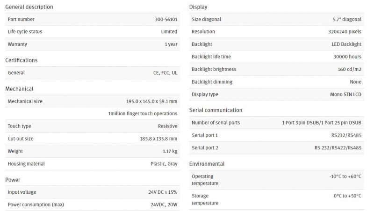Screen dimensions: 374x211
Task: Click the Operating temperature row
Action: (x=276, y=180)
